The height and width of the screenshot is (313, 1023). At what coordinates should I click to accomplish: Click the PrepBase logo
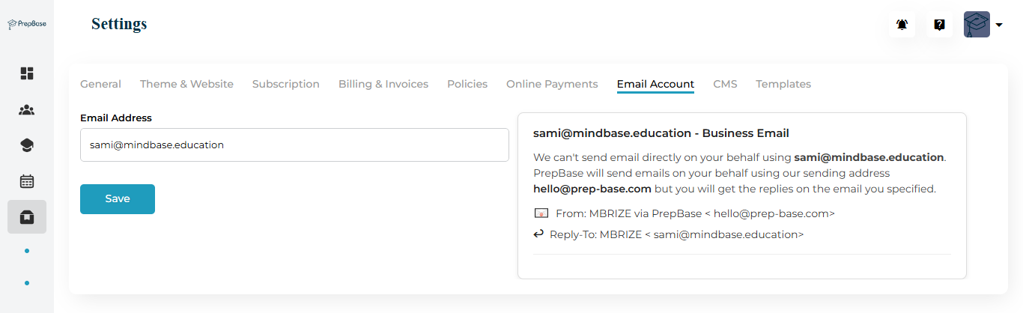coord(27,24)
